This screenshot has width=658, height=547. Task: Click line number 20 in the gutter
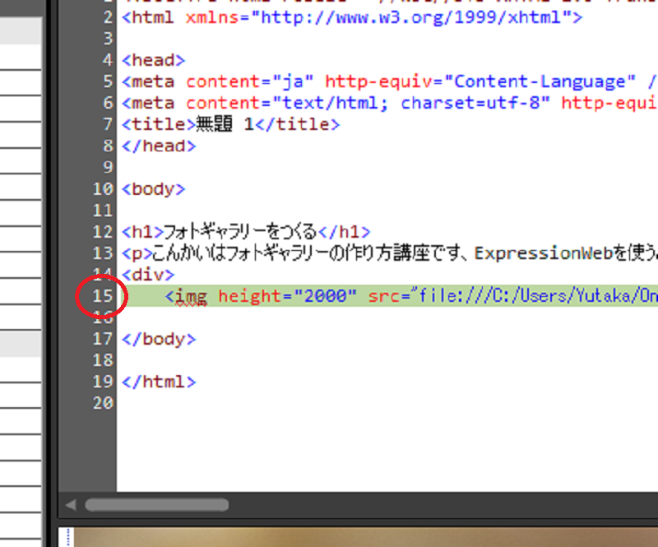point(103,403)
